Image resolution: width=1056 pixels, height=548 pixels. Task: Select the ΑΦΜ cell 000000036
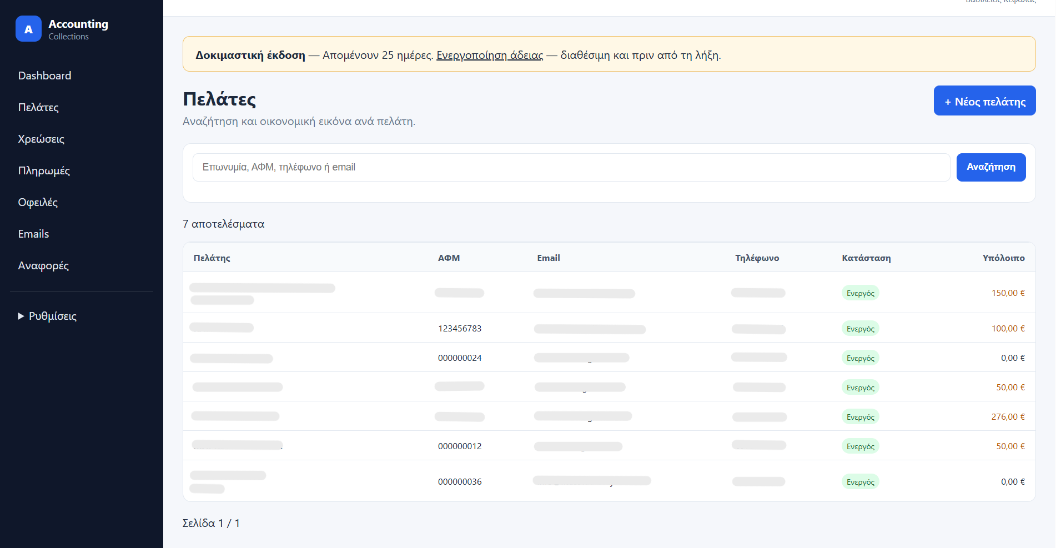point(460,481)
